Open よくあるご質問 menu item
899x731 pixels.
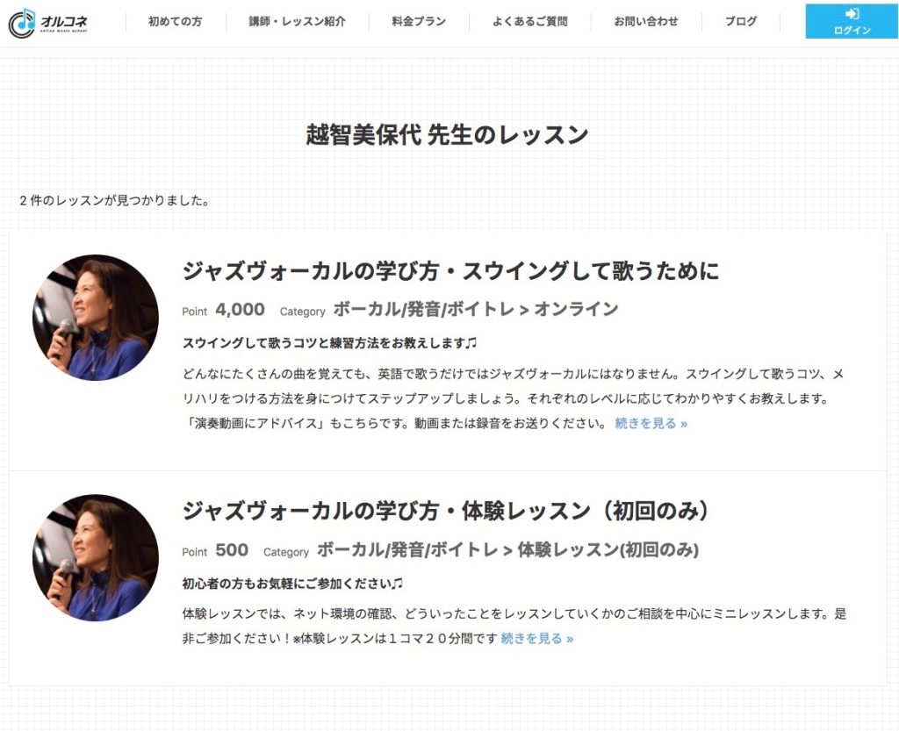click(529, 22)
